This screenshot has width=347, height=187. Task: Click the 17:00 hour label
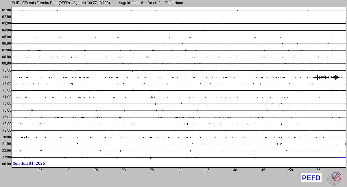6,117
